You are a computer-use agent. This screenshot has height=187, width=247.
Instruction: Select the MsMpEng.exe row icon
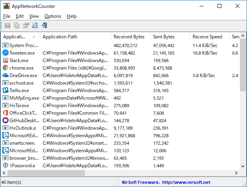[6, 98]
